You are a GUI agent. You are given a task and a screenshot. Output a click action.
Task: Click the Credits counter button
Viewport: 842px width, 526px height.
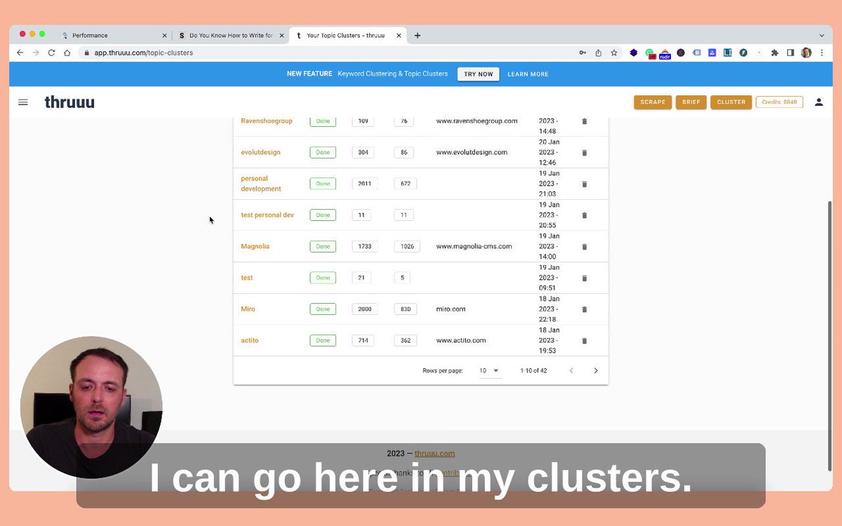click(779, 102)
